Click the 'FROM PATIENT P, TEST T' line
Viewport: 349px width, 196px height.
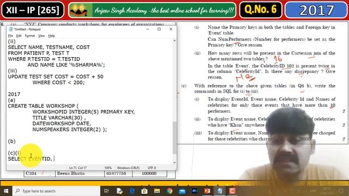click(39, 53)
